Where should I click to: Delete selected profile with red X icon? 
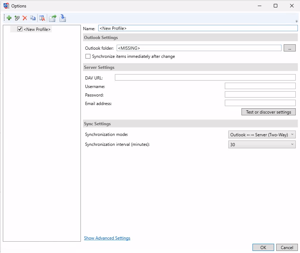click(25, 18)
